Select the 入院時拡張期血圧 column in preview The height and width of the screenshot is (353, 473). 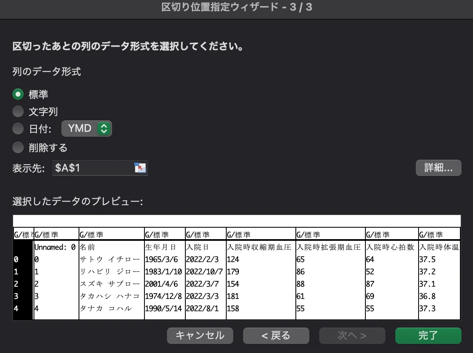pos(329,247)
